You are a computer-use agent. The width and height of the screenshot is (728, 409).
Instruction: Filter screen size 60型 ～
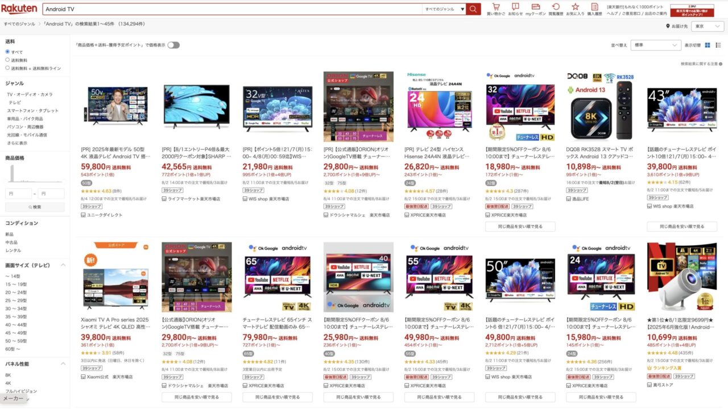point(13,349)
